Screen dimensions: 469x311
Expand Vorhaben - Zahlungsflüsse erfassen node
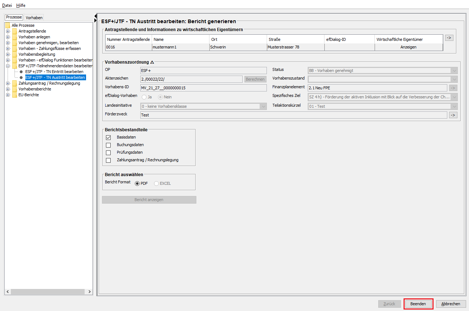pos(8,48)
